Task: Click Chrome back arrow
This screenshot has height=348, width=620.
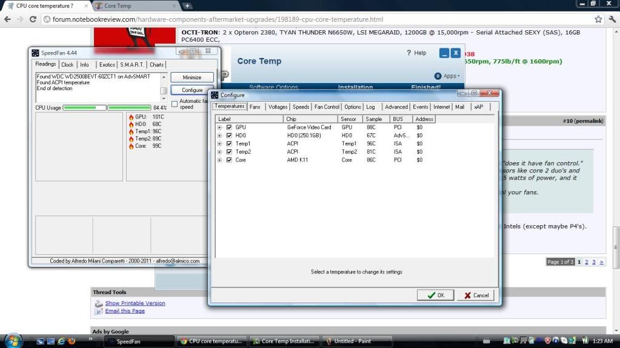Action: [x=7, y=19]
